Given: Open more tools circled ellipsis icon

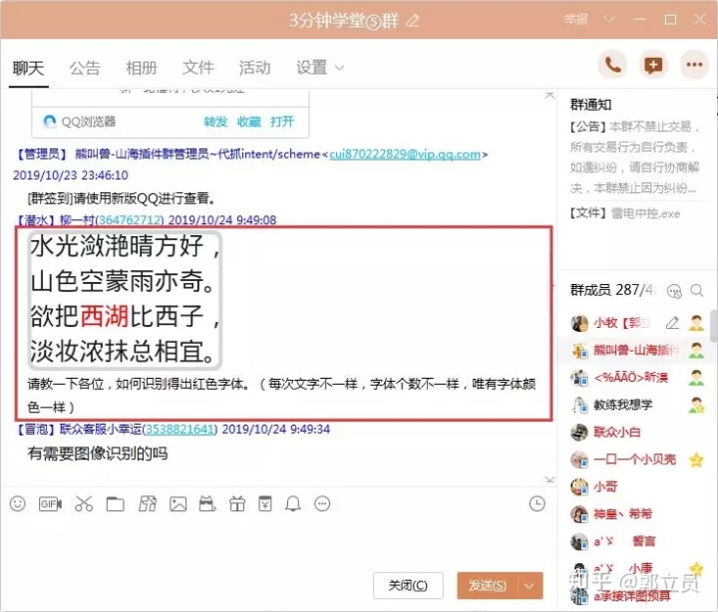Looking at the screenshot, I should point(322,504).
